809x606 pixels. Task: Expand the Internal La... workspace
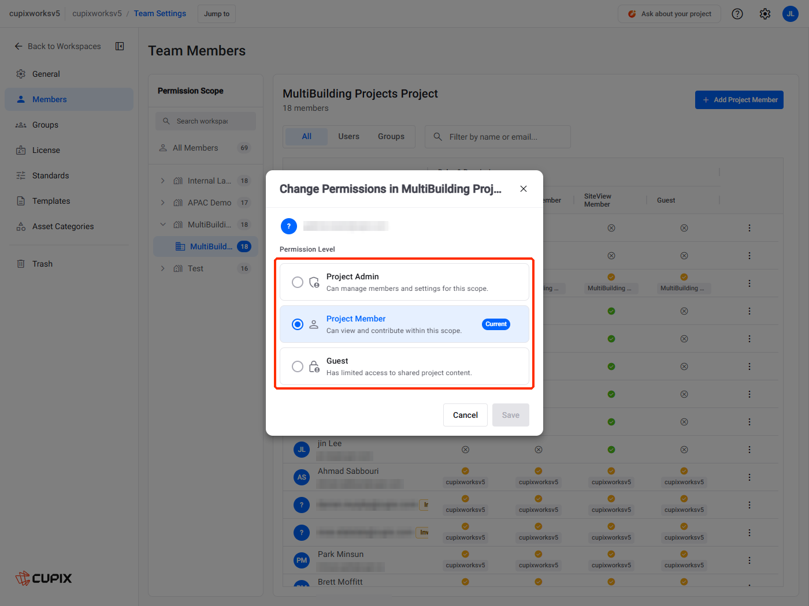coord(162,181)
